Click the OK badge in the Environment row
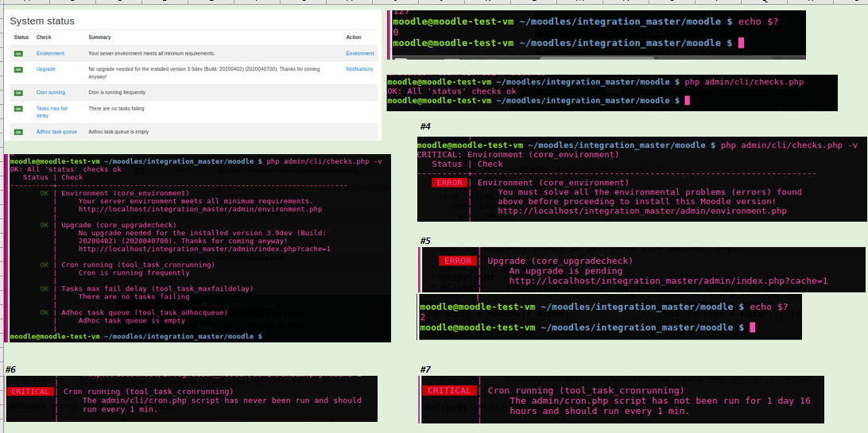The width and height of the screenshot is (868, 433). (x=18, y=54)
